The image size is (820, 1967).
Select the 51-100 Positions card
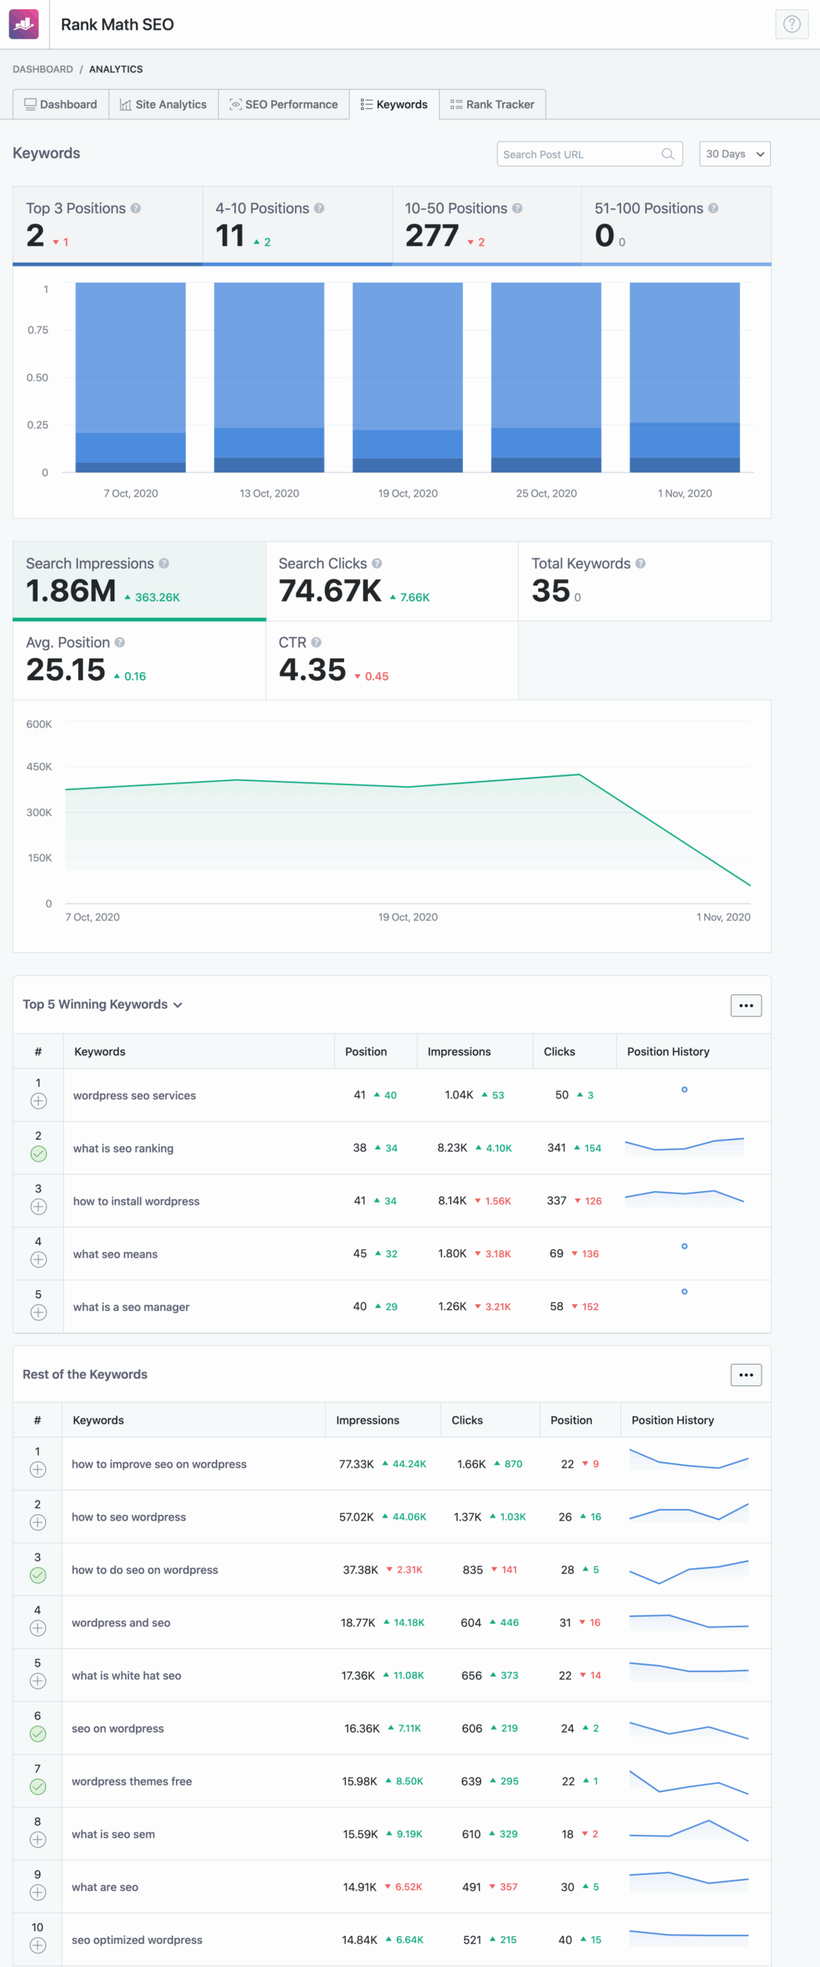coord(676,225)
